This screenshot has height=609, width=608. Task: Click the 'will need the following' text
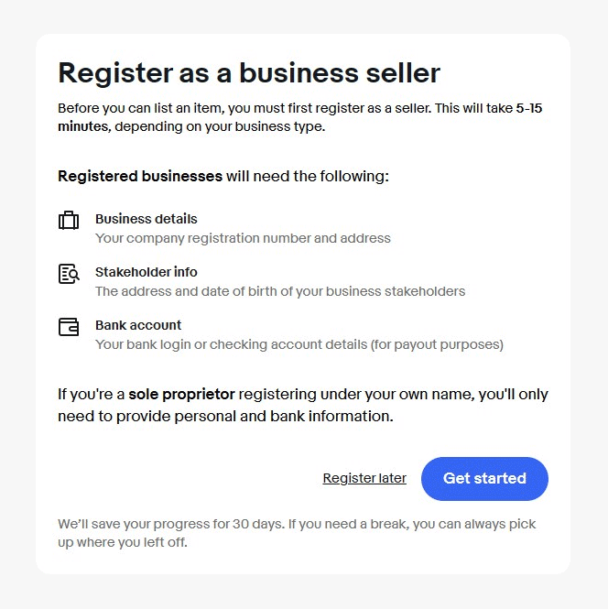[x=308, y=176]
